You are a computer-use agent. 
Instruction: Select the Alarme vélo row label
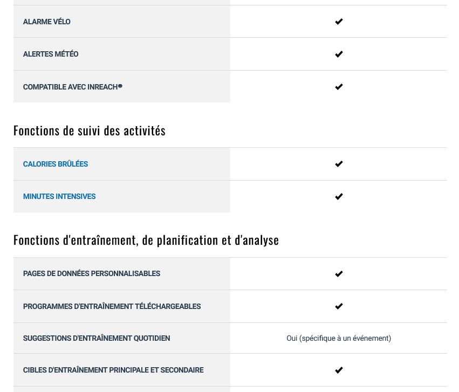47,22
